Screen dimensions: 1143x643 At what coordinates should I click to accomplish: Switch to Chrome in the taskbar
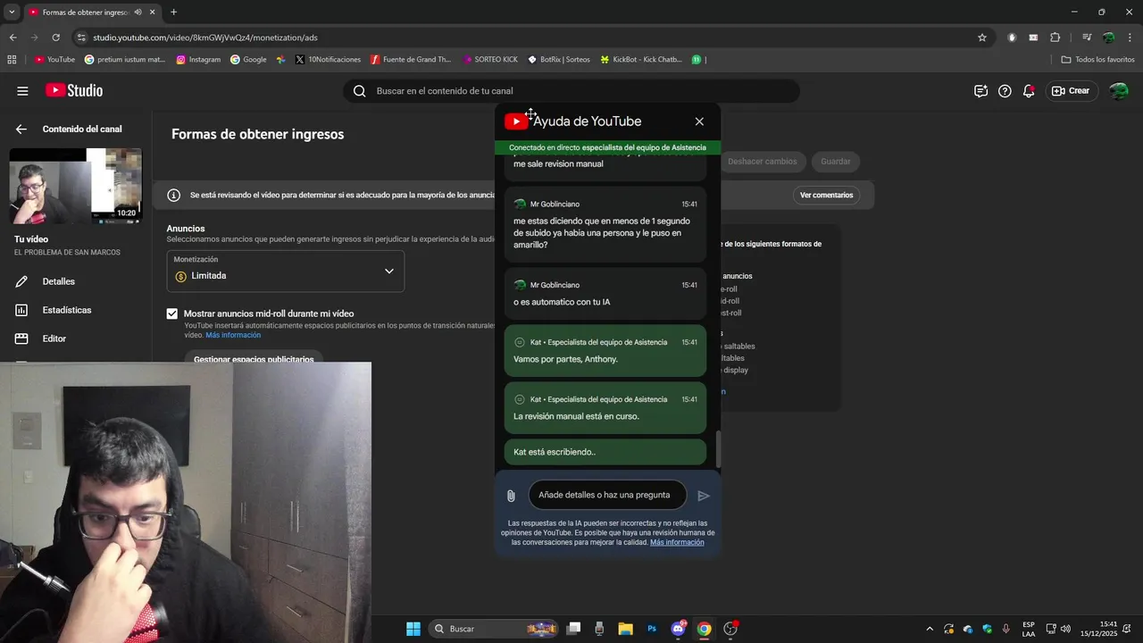704,629
